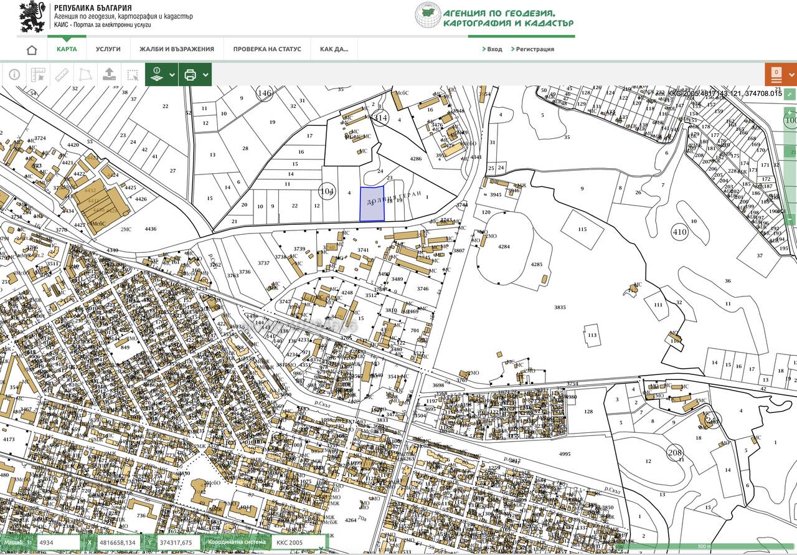
Task: Switch to ПРОВЕРКА НА СТАТУС tab
Action: [x=267, y=49]
